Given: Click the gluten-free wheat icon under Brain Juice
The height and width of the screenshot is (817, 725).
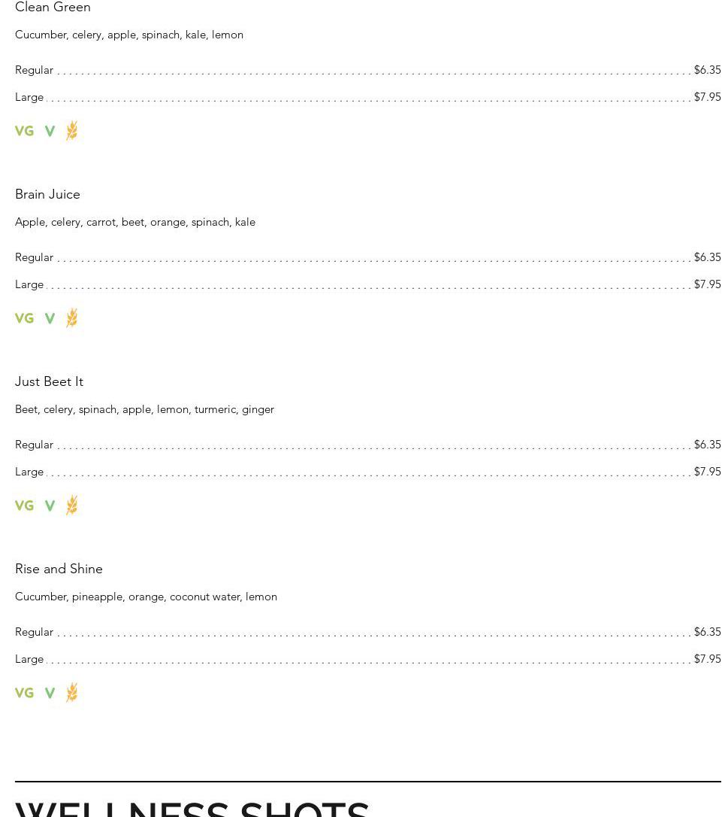Looking at the screenshot, I should coord(71,318).
